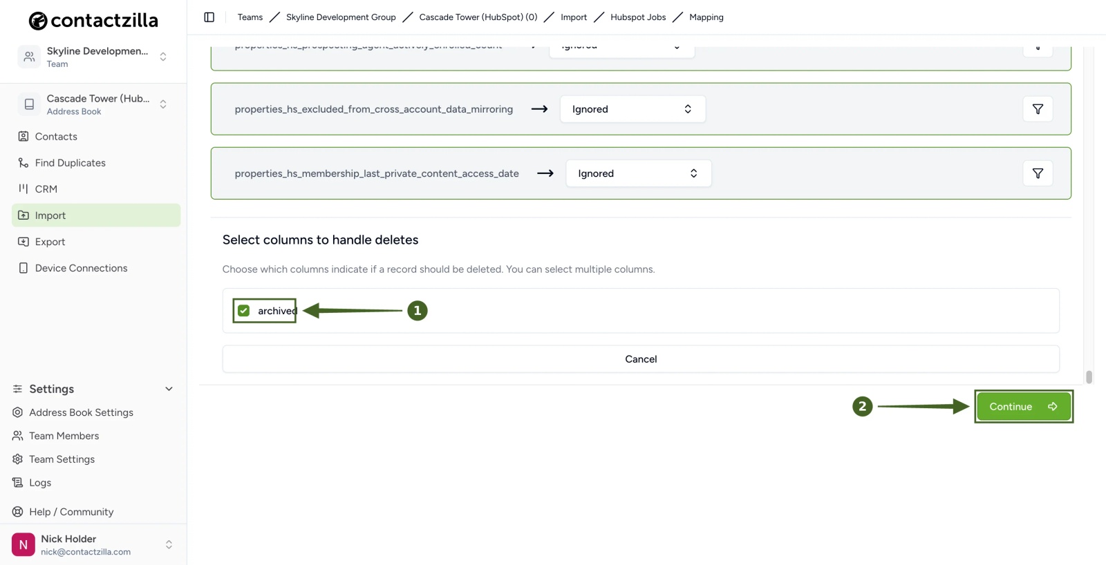
Task: Open mapping dropdown for excluded_from_cross_account_data_mirroring
Action: coord(632,109)
